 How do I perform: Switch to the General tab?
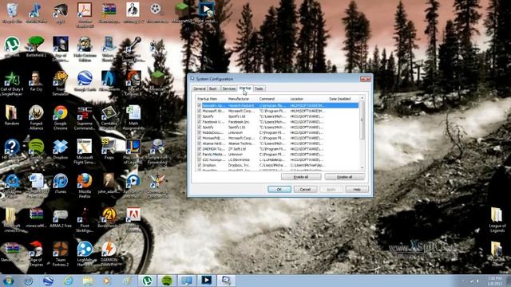(200, 88)
